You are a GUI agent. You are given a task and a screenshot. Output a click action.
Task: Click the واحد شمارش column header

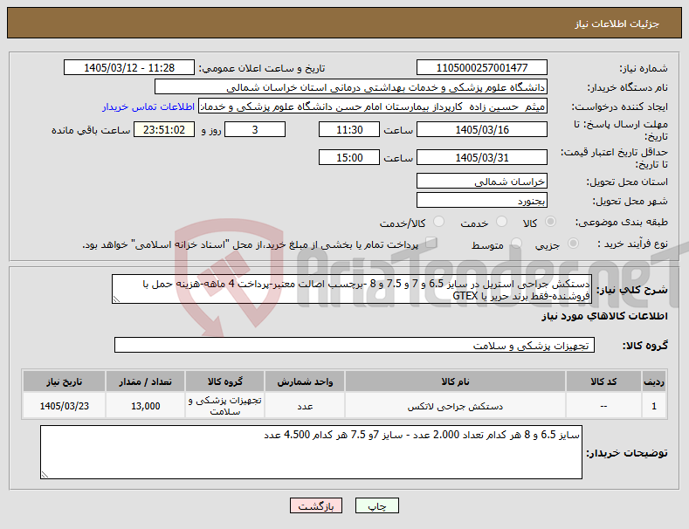(305, 381)
